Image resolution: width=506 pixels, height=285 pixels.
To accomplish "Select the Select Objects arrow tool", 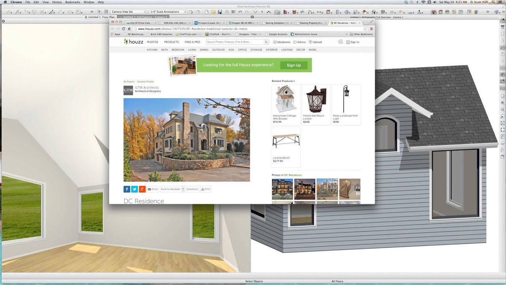I will [278, 12].
